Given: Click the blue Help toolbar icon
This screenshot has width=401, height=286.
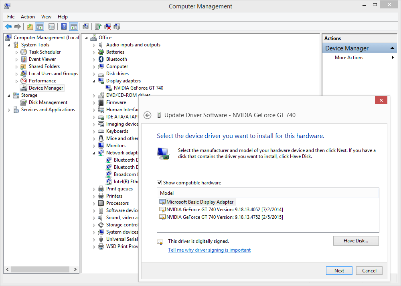Looking at the screenshot, I should coord(64,26).
